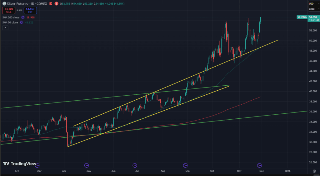Viewport: 320px width, 176px height.
Task: Click the SIH2026 current price label
Action: point(302,17)
